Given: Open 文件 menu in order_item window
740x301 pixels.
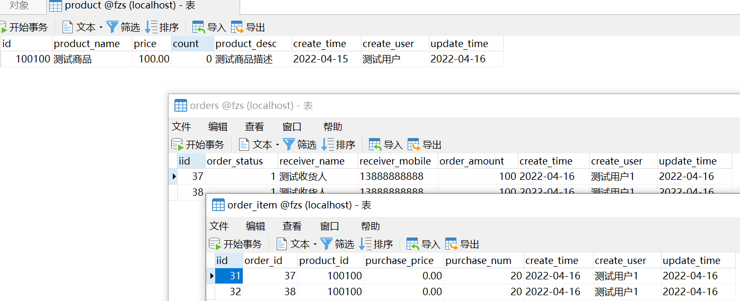Looking at the screenshot, I should (219, 226).
